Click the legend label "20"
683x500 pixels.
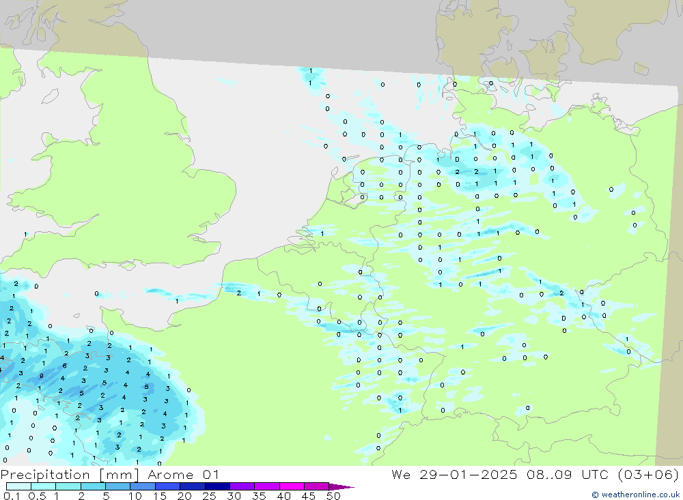[184, 496]
